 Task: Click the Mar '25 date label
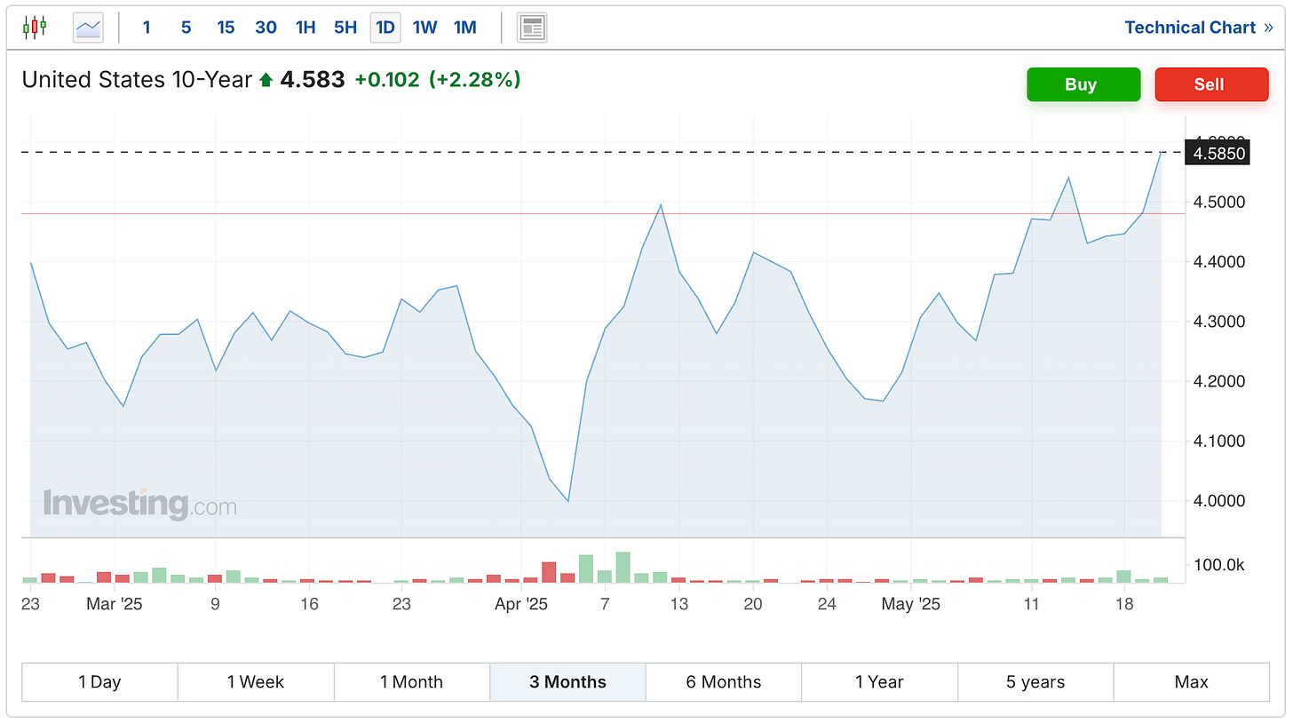tap(115, 604)
